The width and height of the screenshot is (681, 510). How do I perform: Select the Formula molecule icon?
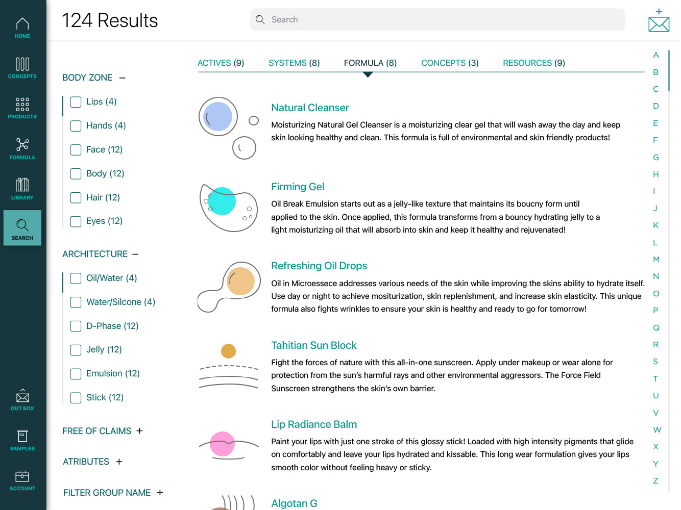click(x=22, y=149)
